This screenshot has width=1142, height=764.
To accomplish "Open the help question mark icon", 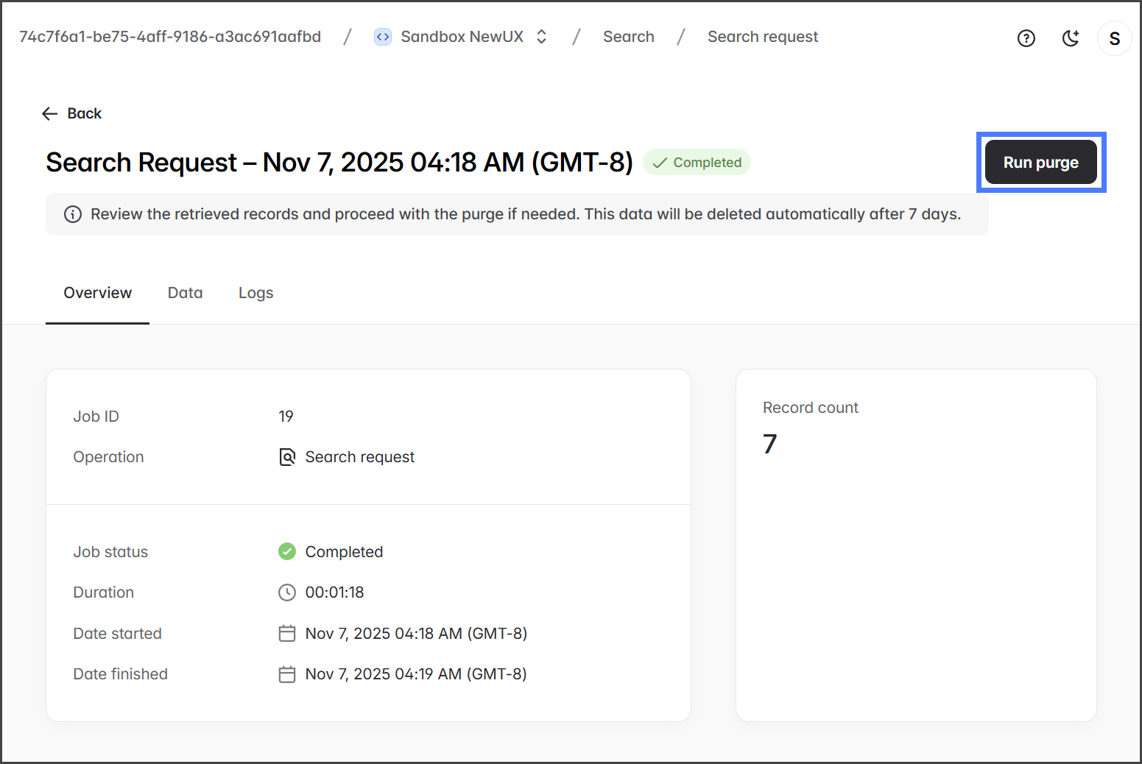I will (x=1026, y=38).
